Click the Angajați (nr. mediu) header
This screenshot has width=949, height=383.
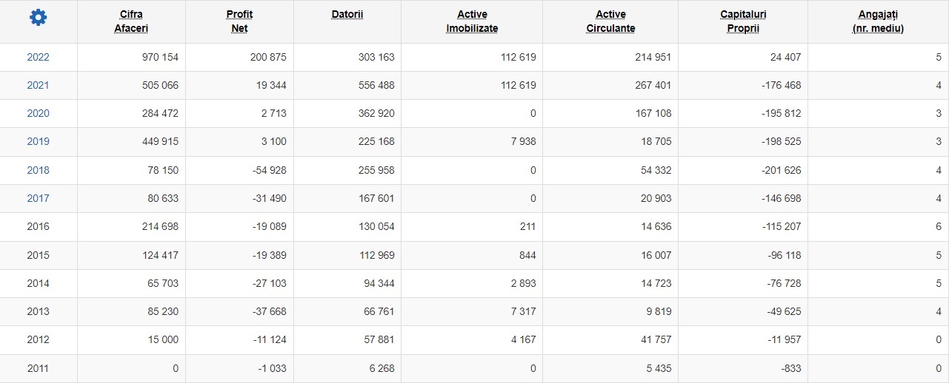click(x=878, y=21)
